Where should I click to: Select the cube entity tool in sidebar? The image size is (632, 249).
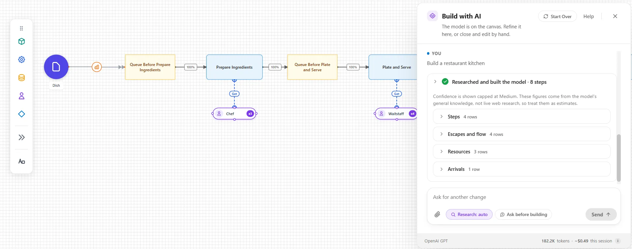coord(21,42)
